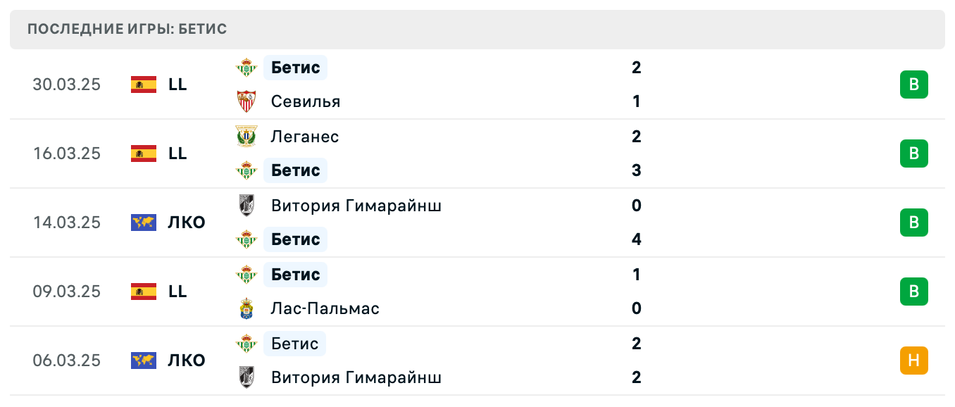The height and width of the screenshot is (407, 955).
Task: Click the green В badge for the Севилья match
Action: pos(915,84)
